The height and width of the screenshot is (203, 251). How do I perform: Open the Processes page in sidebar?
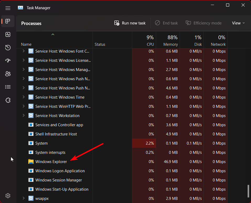point(8,21)
